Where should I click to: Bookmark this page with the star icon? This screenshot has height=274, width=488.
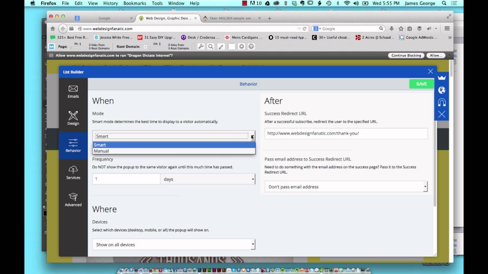(x=401, y=29)
